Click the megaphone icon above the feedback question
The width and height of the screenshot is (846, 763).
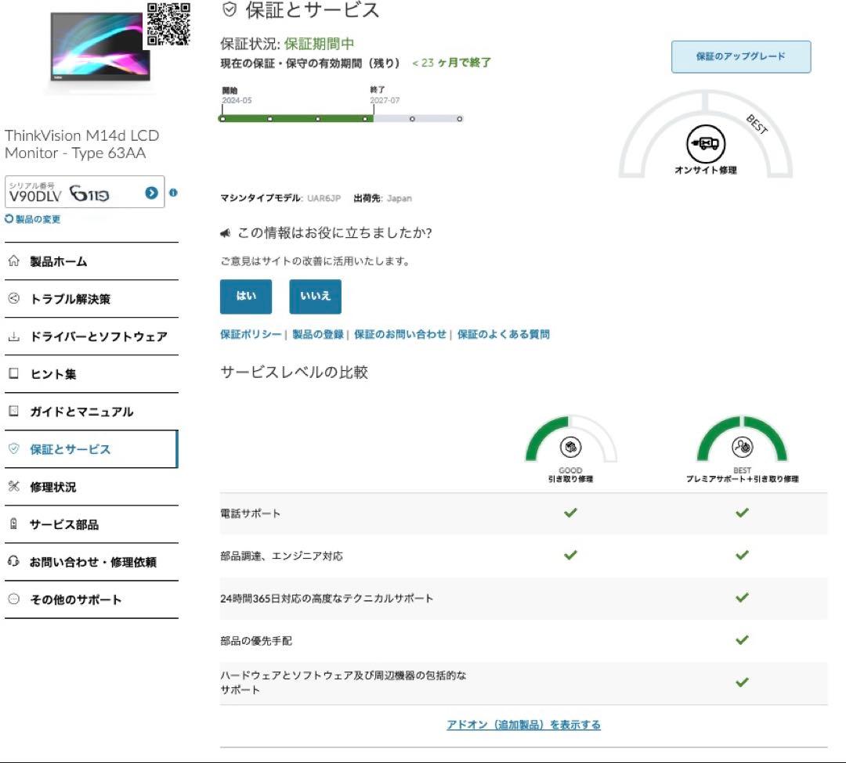[226, 232]
